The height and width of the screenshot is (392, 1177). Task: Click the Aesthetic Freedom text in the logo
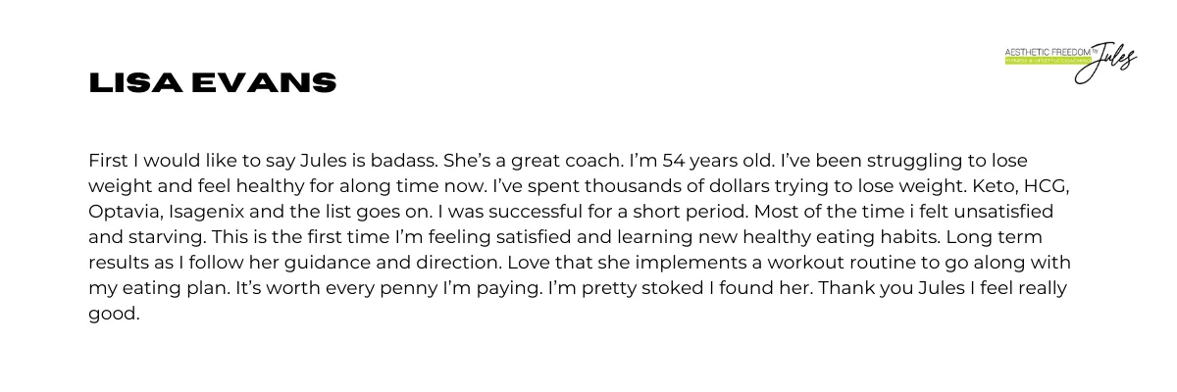pos(1043,50)
